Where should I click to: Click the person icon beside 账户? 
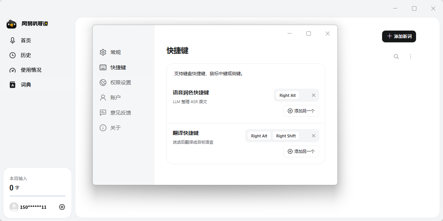103,98
